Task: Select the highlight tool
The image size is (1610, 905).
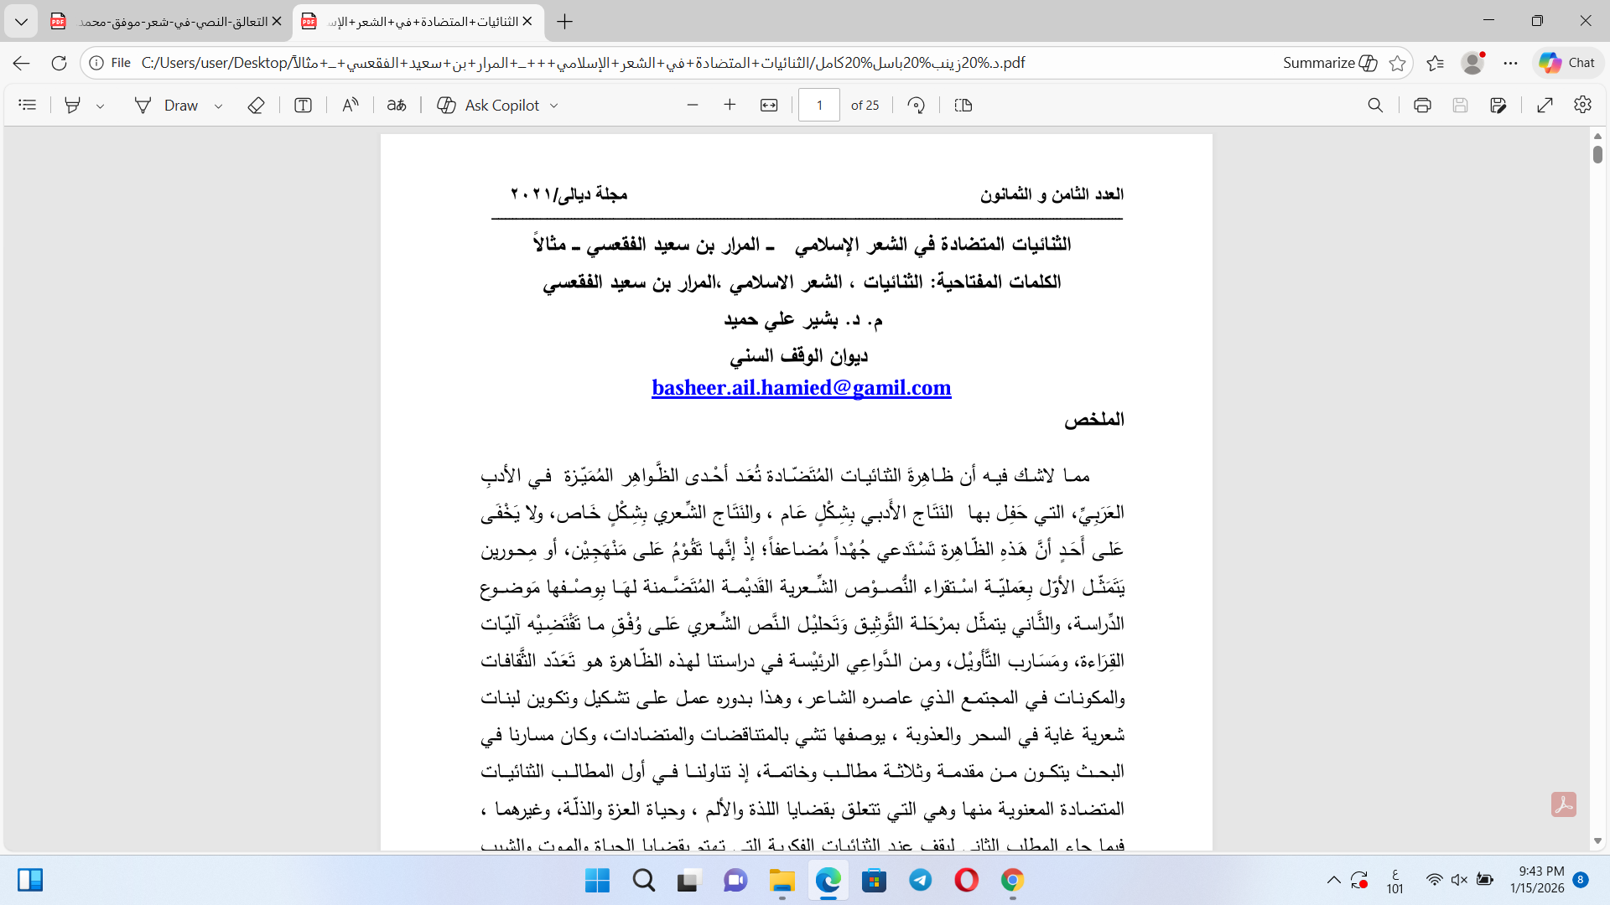Action: [73, 105]
